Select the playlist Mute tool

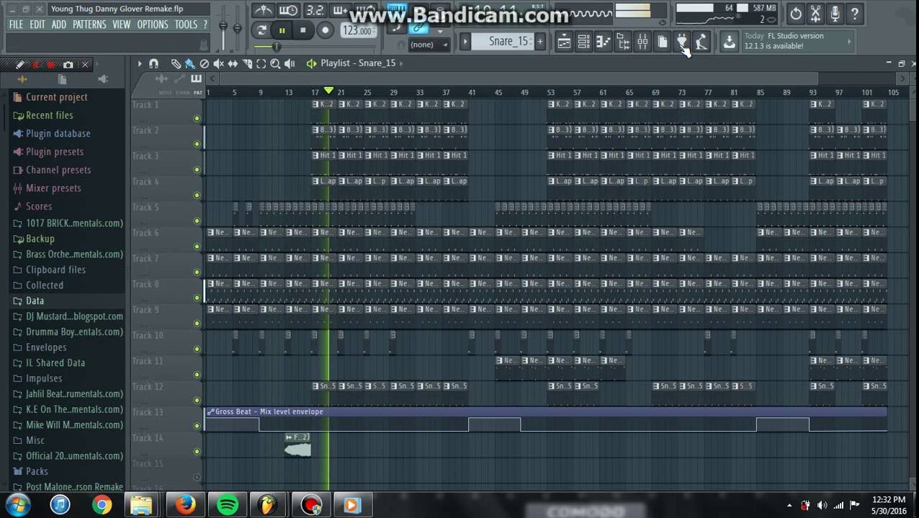pos(219,63)
